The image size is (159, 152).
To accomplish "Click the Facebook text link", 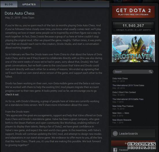I will click(123, 150).
